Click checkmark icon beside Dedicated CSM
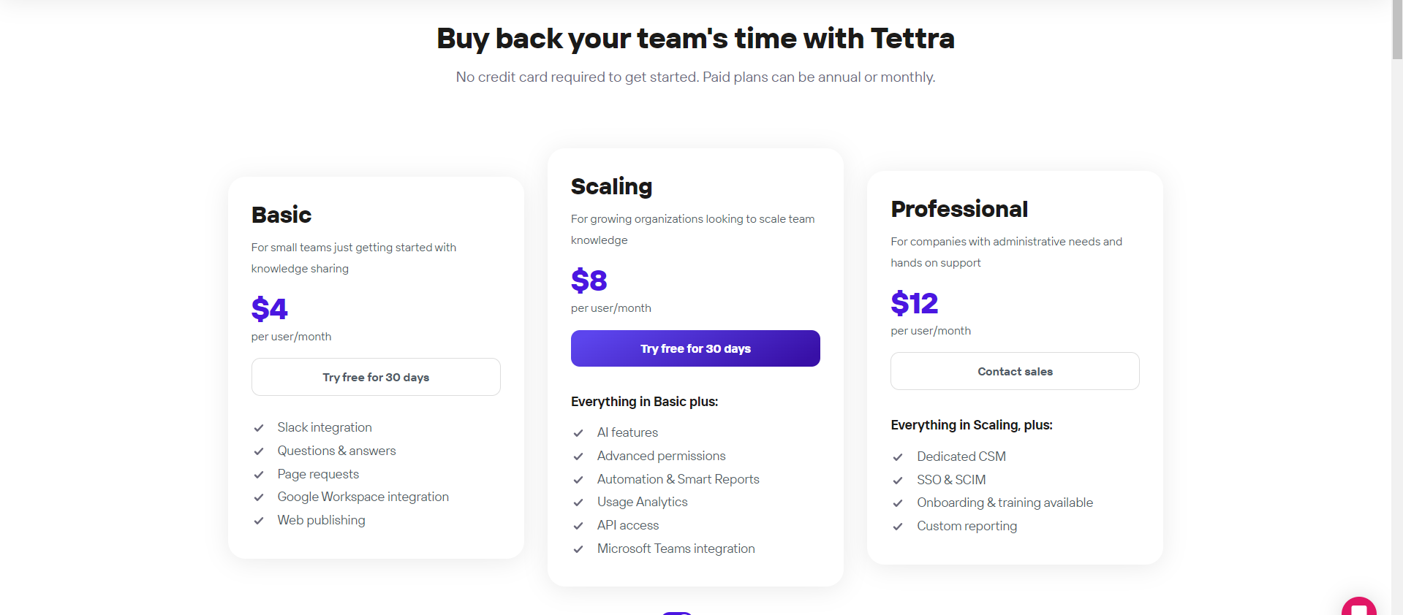This screenshot has height=615, width=1403. pyautogui.click(x=898, y=457)
